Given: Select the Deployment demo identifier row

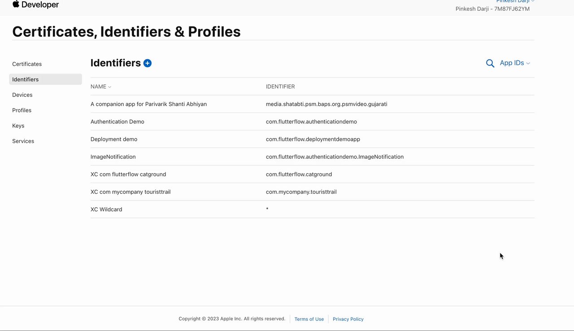Looking at the screenshot, I should 114,139.
